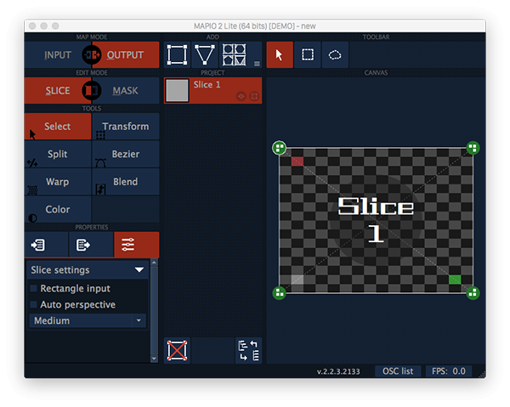Select Slice 1 in project list
Image resolution: width=510 pixels, height=407 pixels.
click(x=213, y=90)
